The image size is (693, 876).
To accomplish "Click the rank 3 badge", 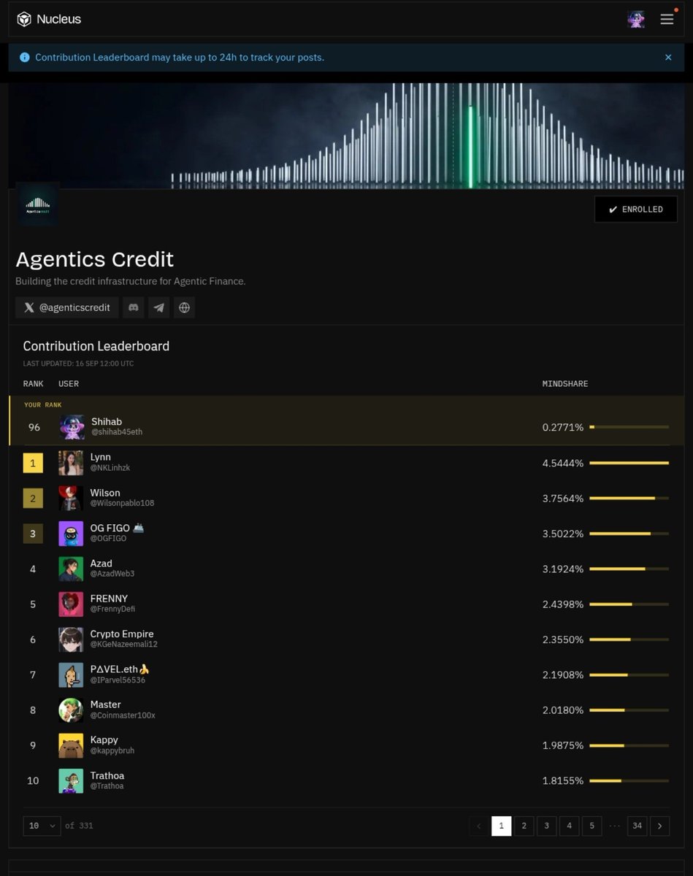I will point(33,534).
